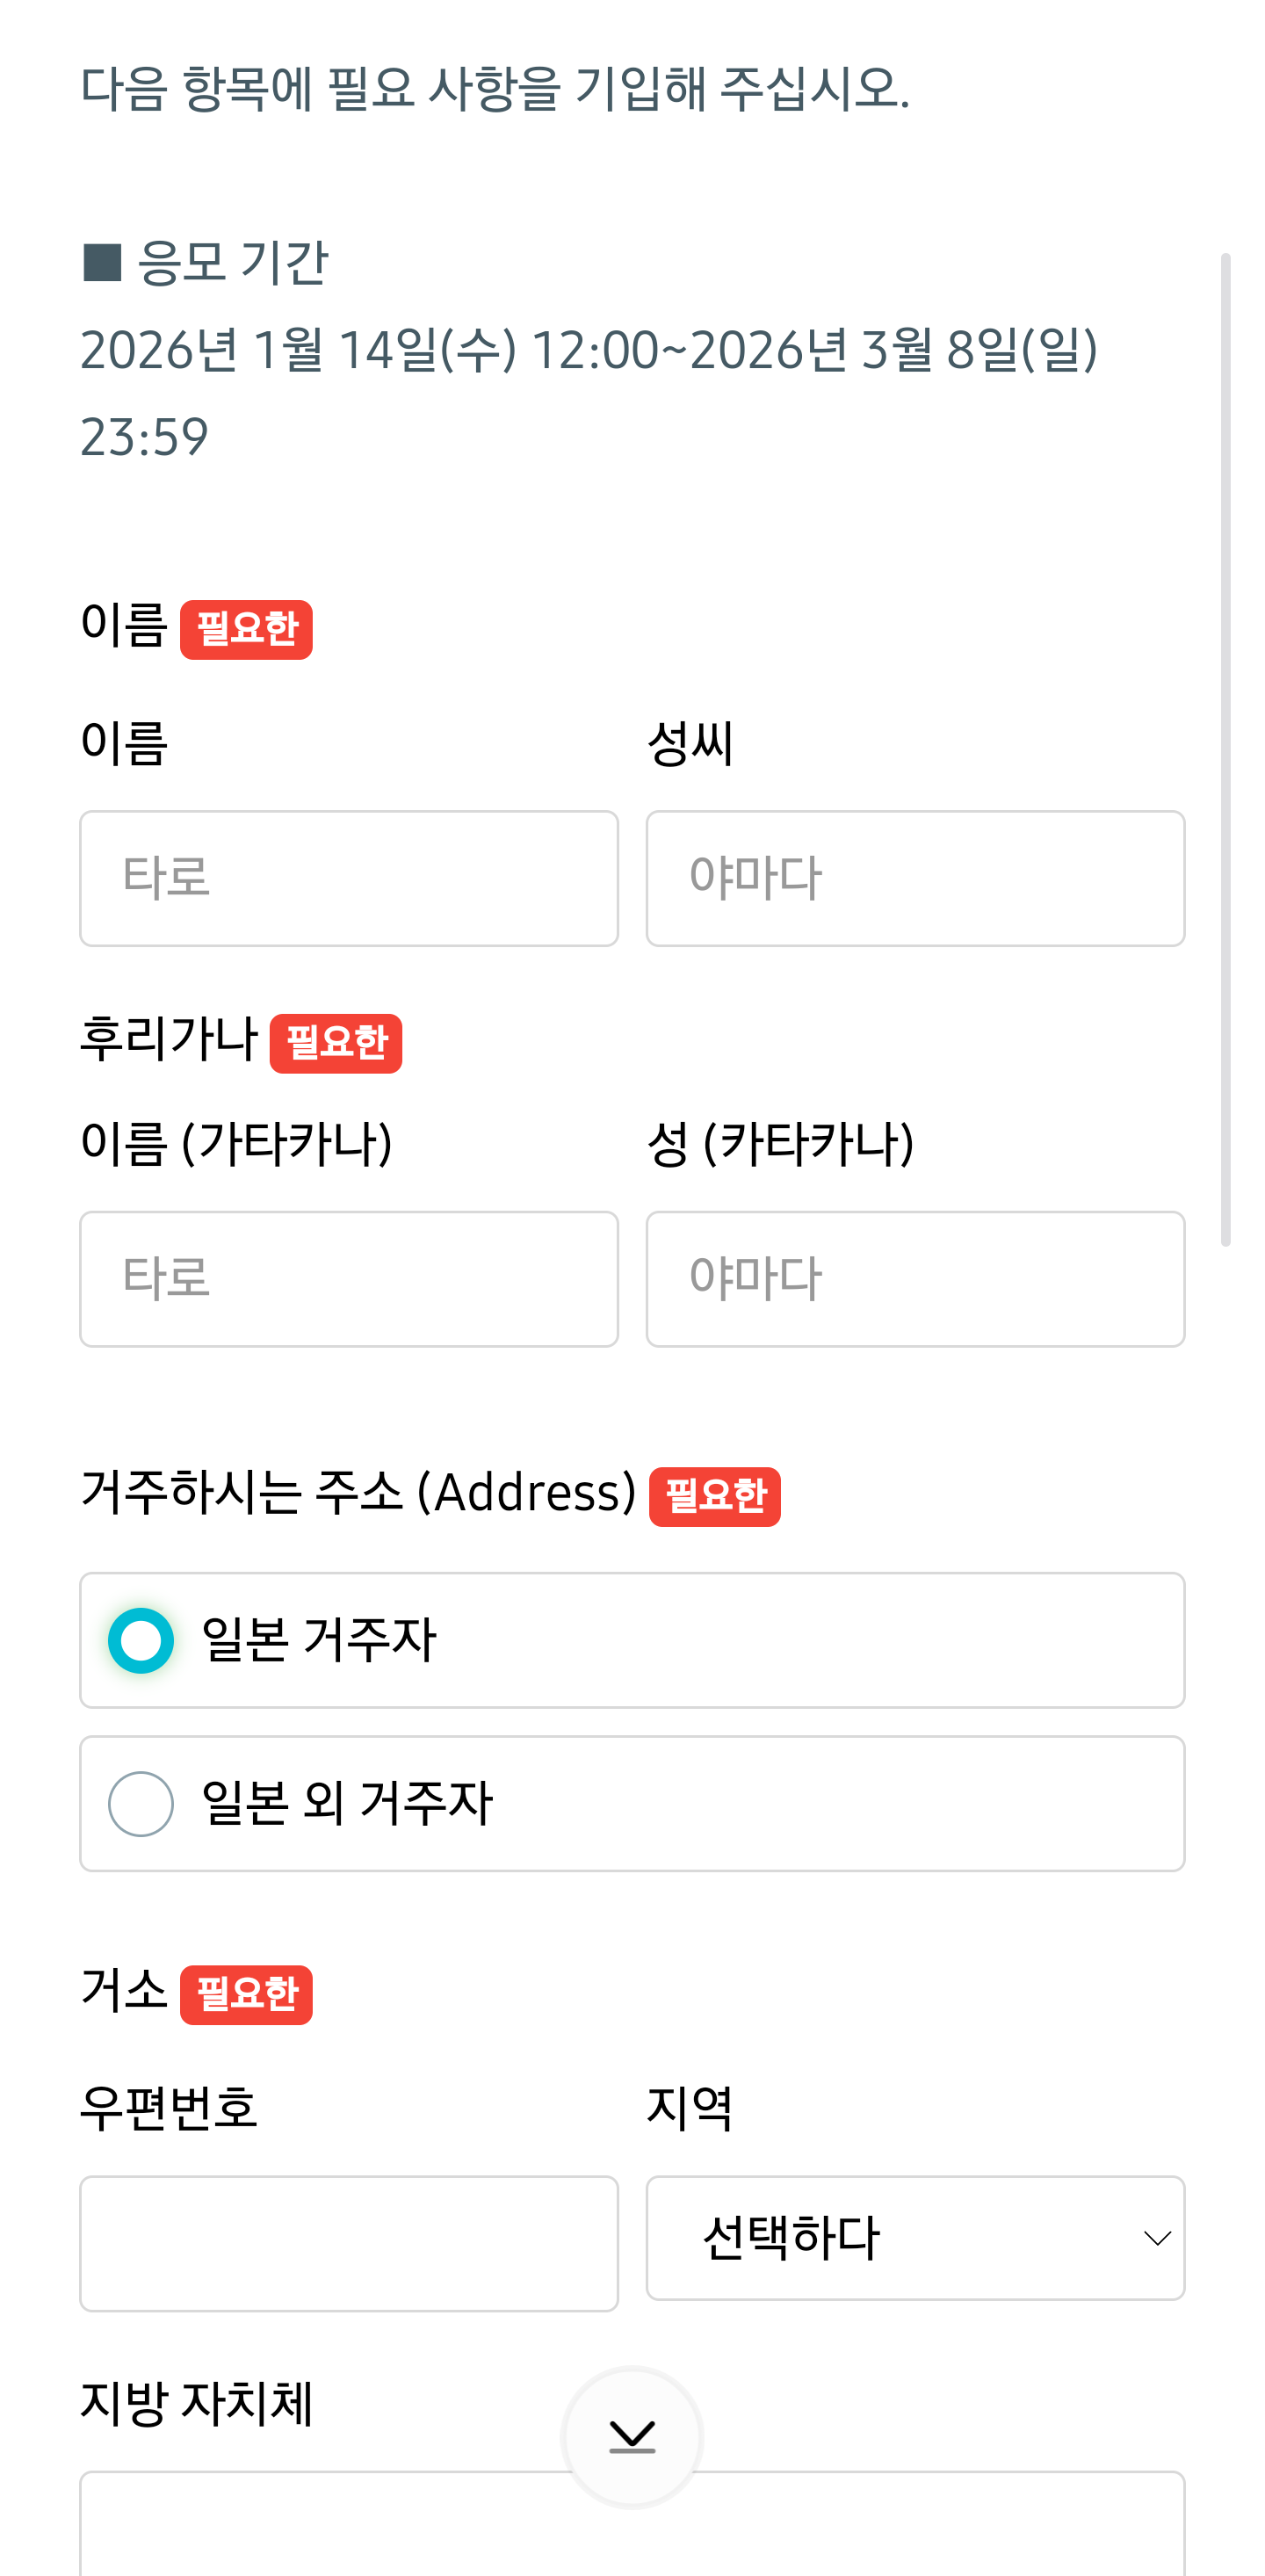
Task: Focus the 성 (카타카나) input field
Action: (914, 1279)
